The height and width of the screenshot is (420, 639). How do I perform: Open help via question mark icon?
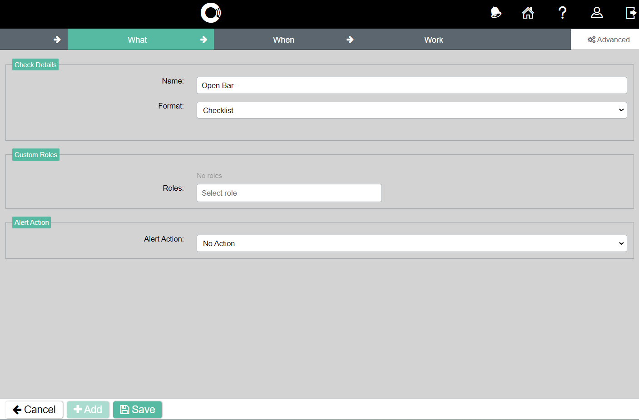tap(562, 13)
